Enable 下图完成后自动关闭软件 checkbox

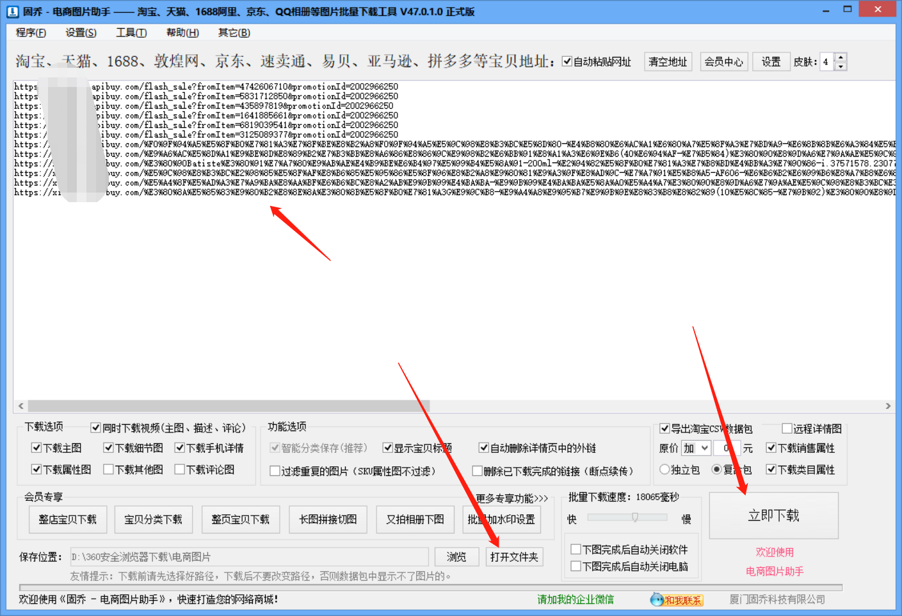tap(576, 549)
